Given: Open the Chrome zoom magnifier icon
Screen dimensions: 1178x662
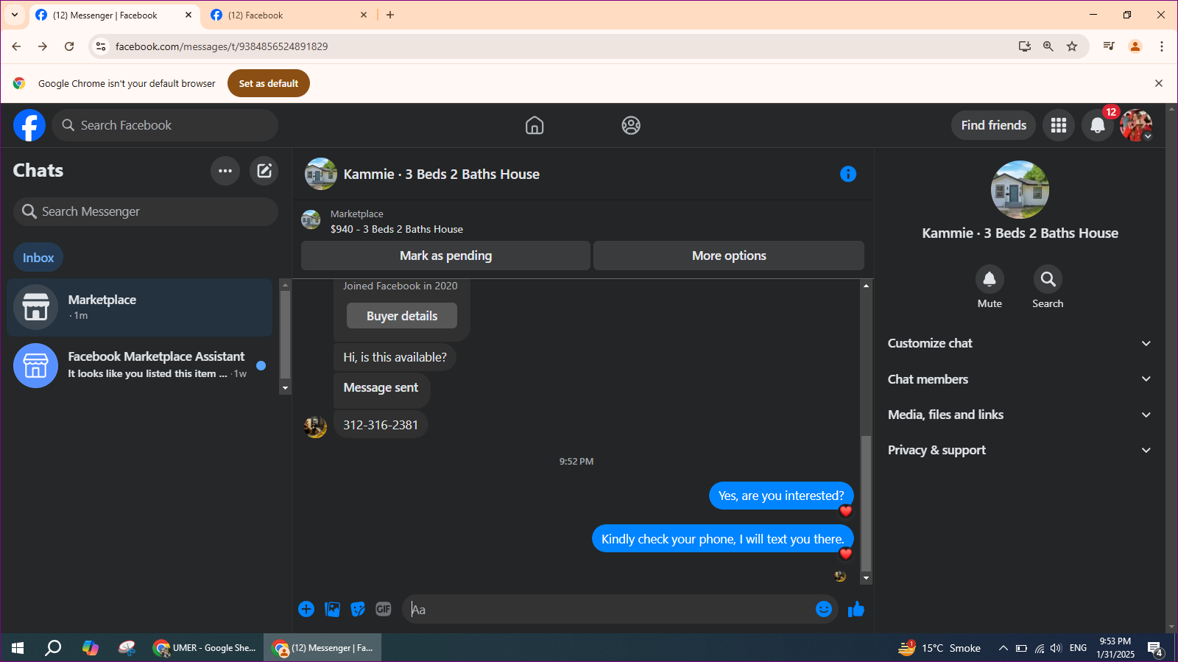Looking at the screenshot, I should tap(1048, 46).
